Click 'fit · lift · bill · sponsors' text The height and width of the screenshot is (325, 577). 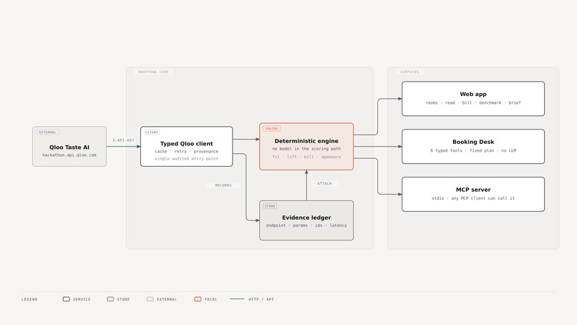click(x=306, y=157)
